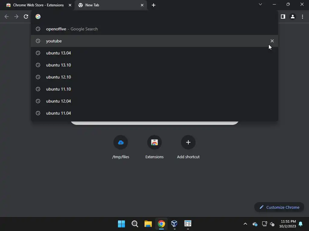Viewport: 309px width, 231px height.
Task: Toggle the Chrome side panel
Action: click(283, 17)
